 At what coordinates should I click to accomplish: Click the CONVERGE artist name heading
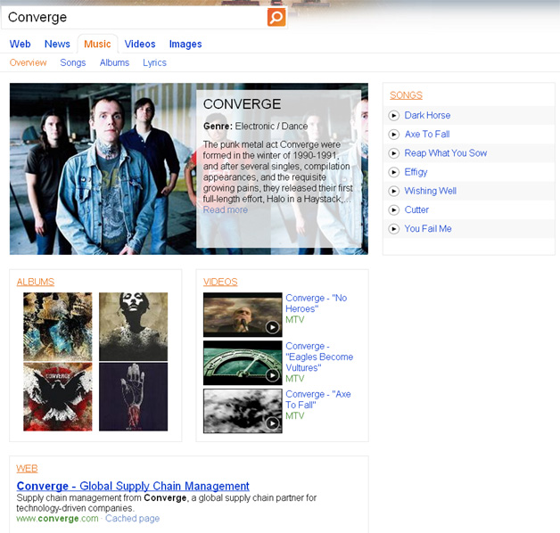[x=242, y=104]
